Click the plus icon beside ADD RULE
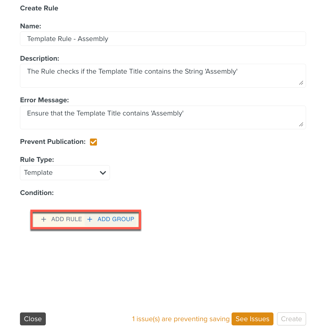Viewport: 326px width, 331px height. click(x=44, y=219)
